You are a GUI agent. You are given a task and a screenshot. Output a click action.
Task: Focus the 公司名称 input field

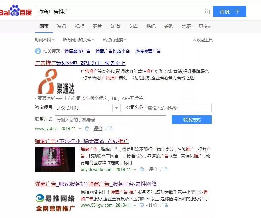pyautogui.click(x=179, y=108)
